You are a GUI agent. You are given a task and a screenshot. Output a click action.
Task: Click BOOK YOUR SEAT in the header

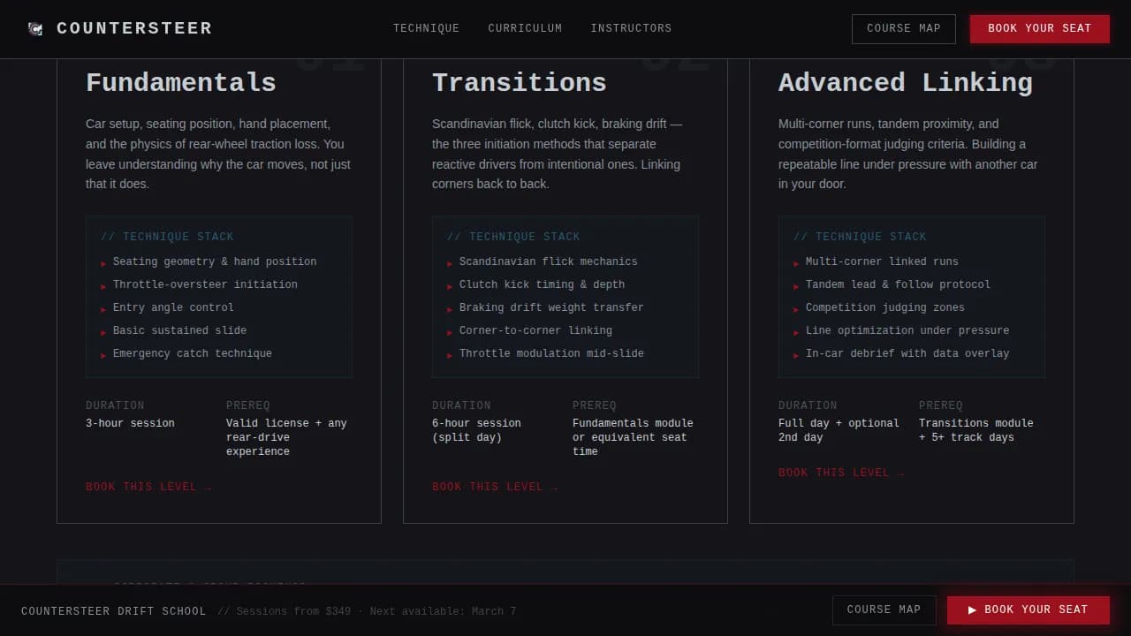pyautogui.click(x=1039, y=28)
